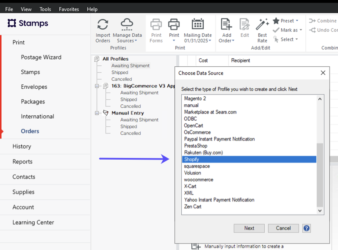Open the Print dropdown arrow
Viewport: 338px width, 250px height.
click(x=174, y=41)
